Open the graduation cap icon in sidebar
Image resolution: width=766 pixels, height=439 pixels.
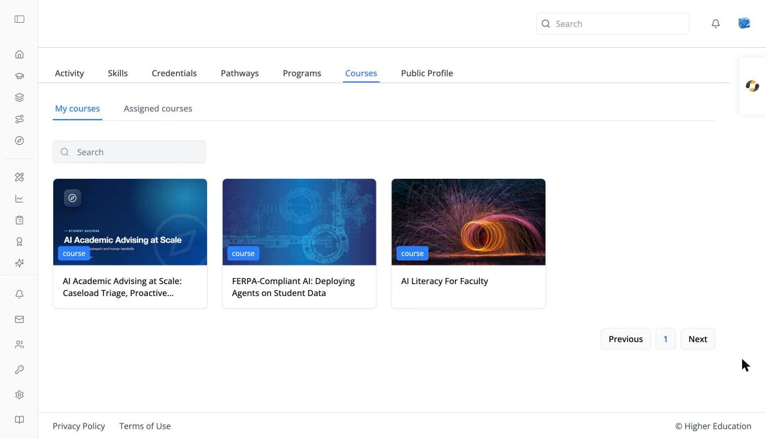click(x=19, y=76)
